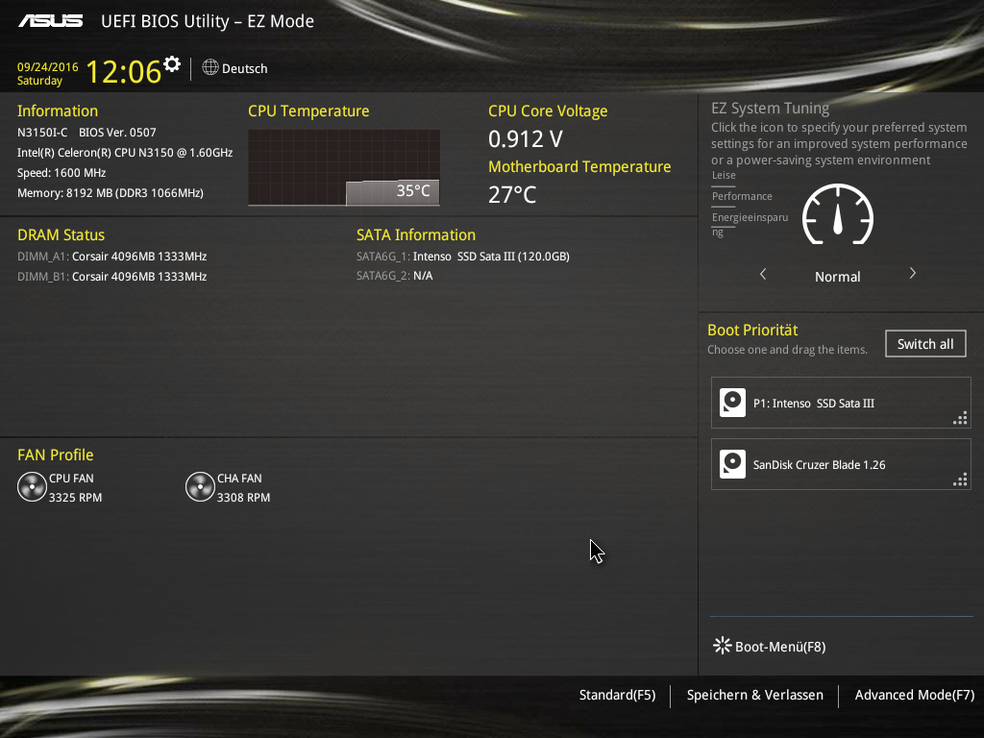Click the 0.912 V core voltage value
984x738 pixels.
pos(526,138)
